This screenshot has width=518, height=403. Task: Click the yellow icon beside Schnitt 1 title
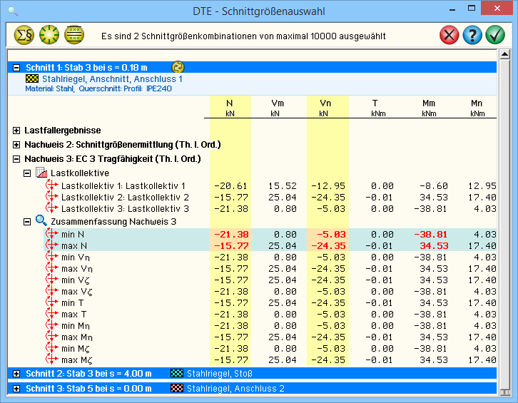(x=178, y=67)
